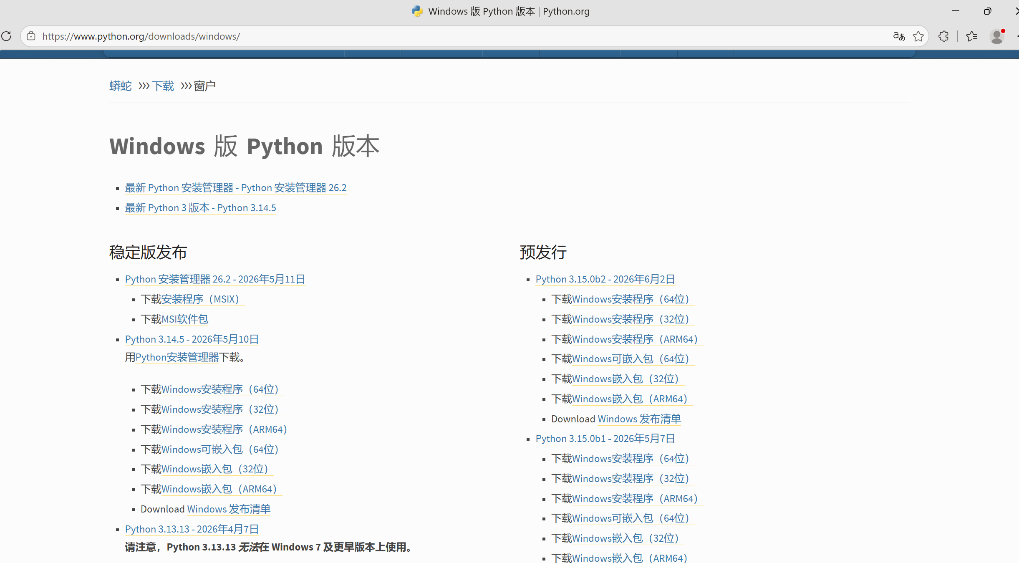Click the Python favicon in title bar
This screenshot has width=1019, height=563.
[417, 11]
